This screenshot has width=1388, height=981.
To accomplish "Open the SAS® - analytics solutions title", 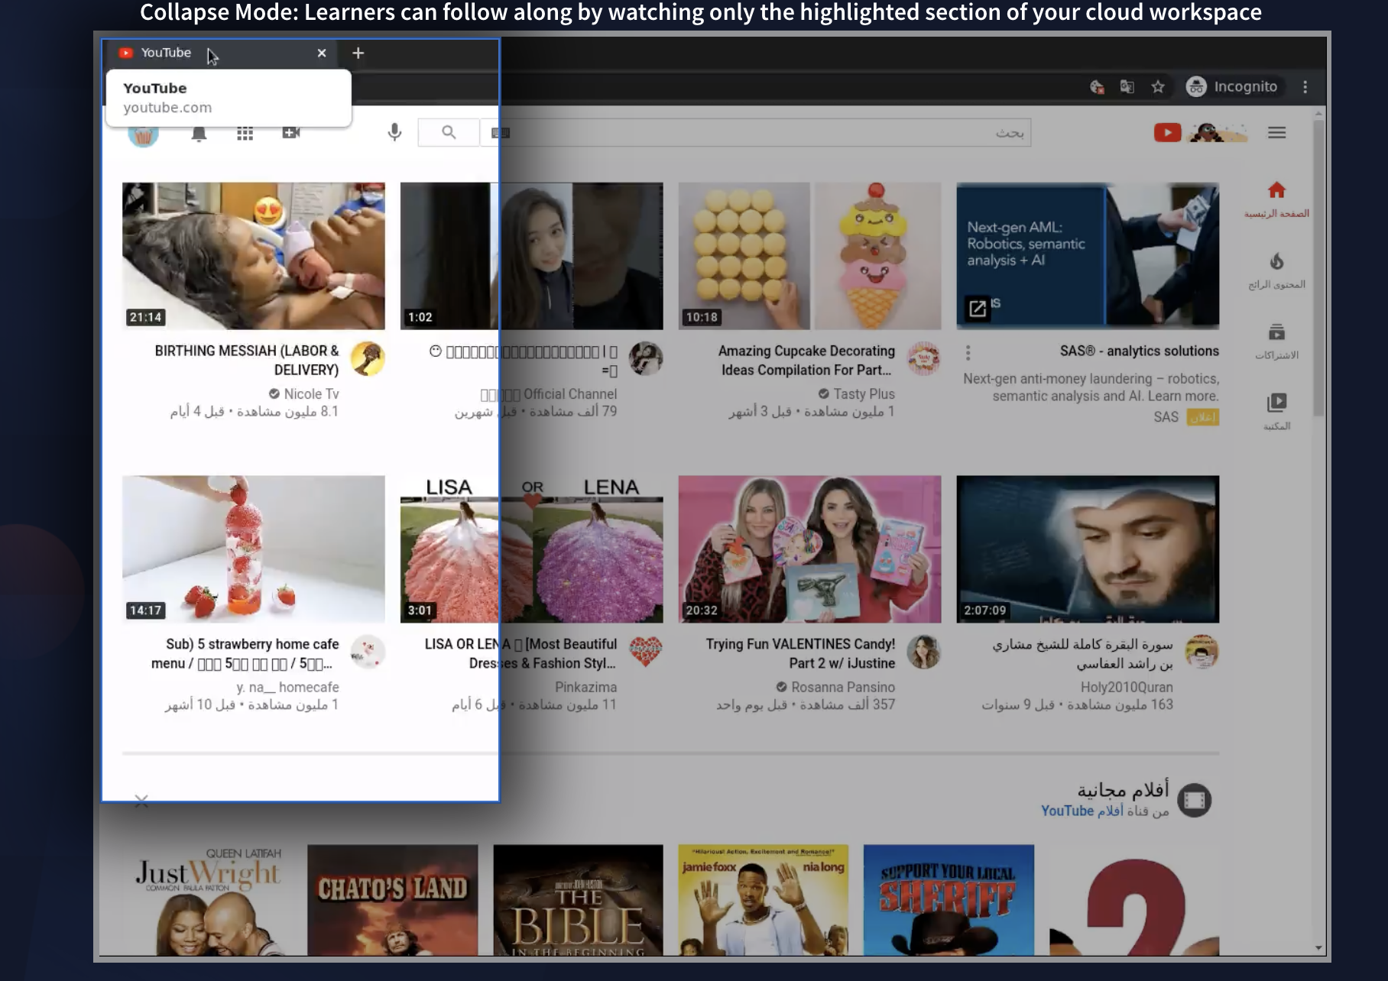I will (x=1140, y=351).
